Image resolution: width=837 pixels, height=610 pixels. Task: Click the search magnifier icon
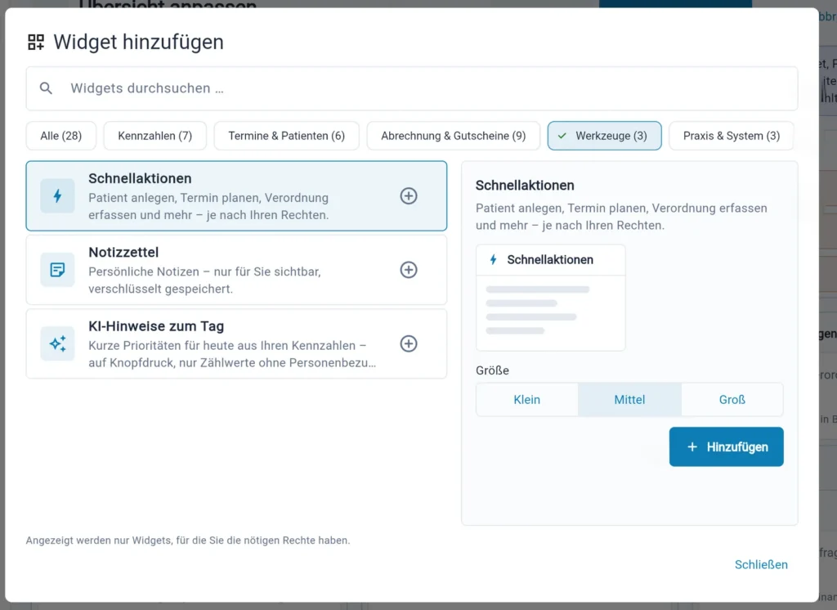46,88
